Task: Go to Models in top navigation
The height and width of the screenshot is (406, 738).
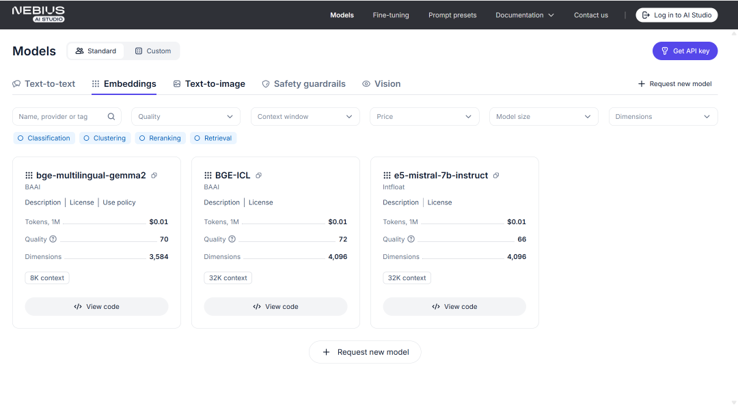Action: [342, 15]
